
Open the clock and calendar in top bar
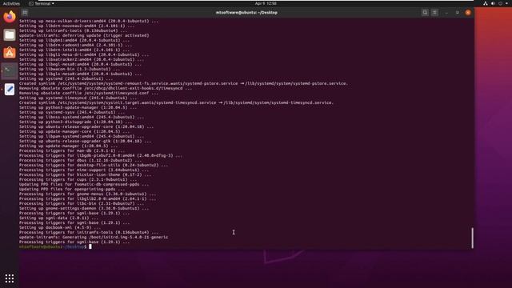[x=266, y=3]
